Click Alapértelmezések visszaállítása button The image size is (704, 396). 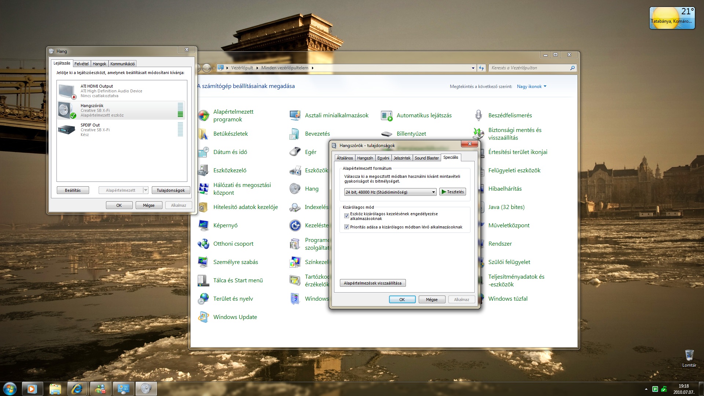[373, 283]
